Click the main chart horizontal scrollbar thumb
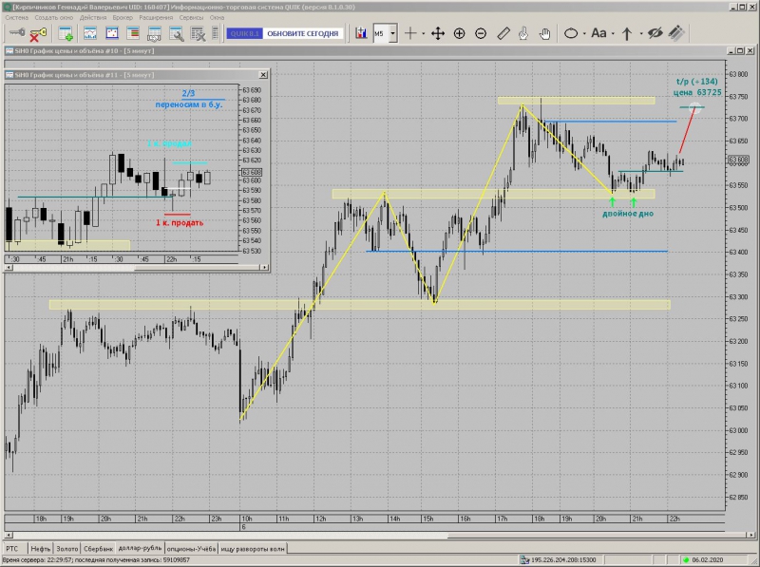 (597, 535)
